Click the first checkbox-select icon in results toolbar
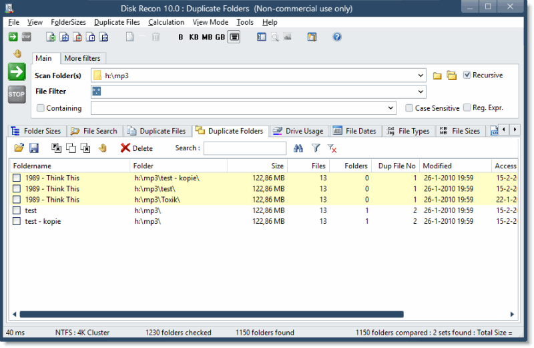Viewport: 534px width, 348px height. point(56,148)
